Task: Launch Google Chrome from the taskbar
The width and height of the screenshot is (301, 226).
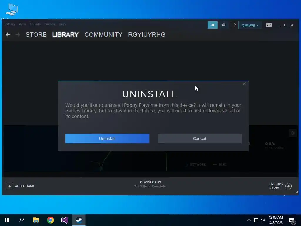Action: point(51,220)
